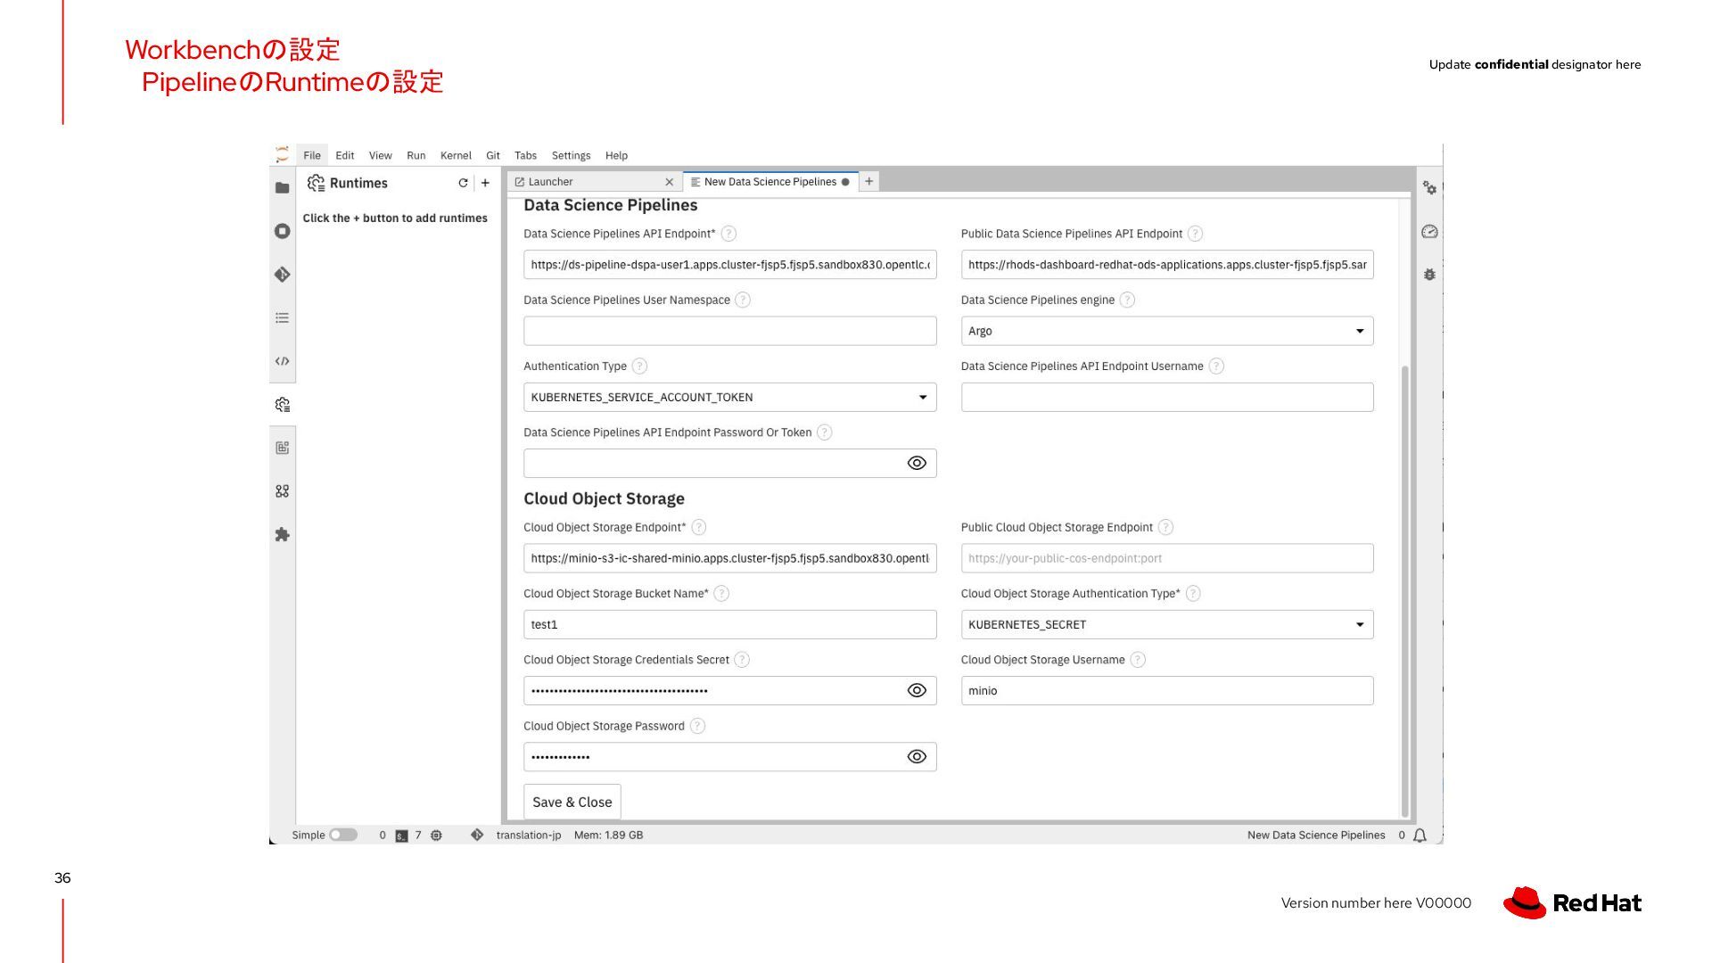Screen dimensions: 1712x963
Task: Toggle Simple interface mode switch
Action: [343, 835]
